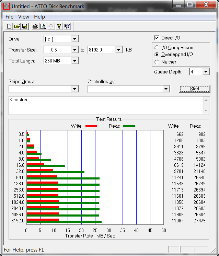Open Print Preview from the toolbar

click(43, 26)
